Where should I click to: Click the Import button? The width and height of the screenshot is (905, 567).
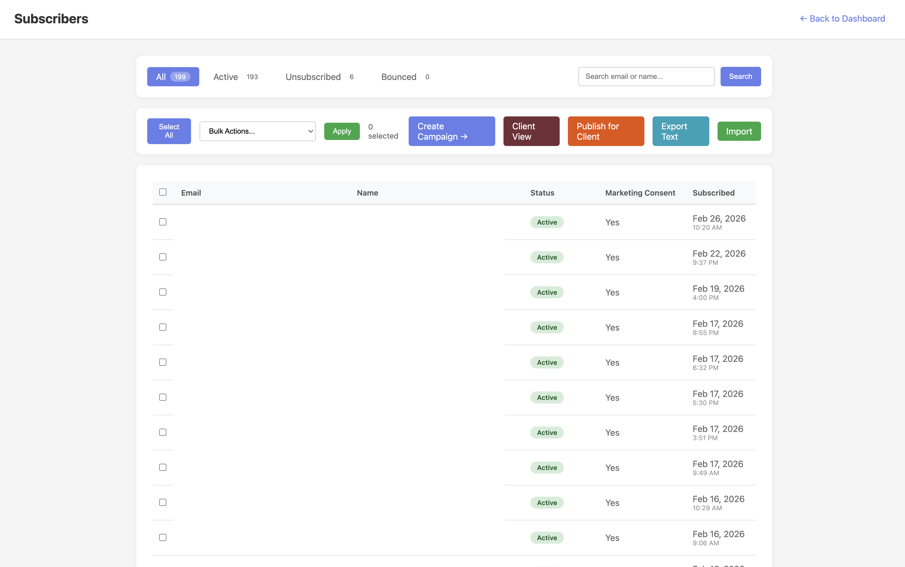(x=739, y=131)
